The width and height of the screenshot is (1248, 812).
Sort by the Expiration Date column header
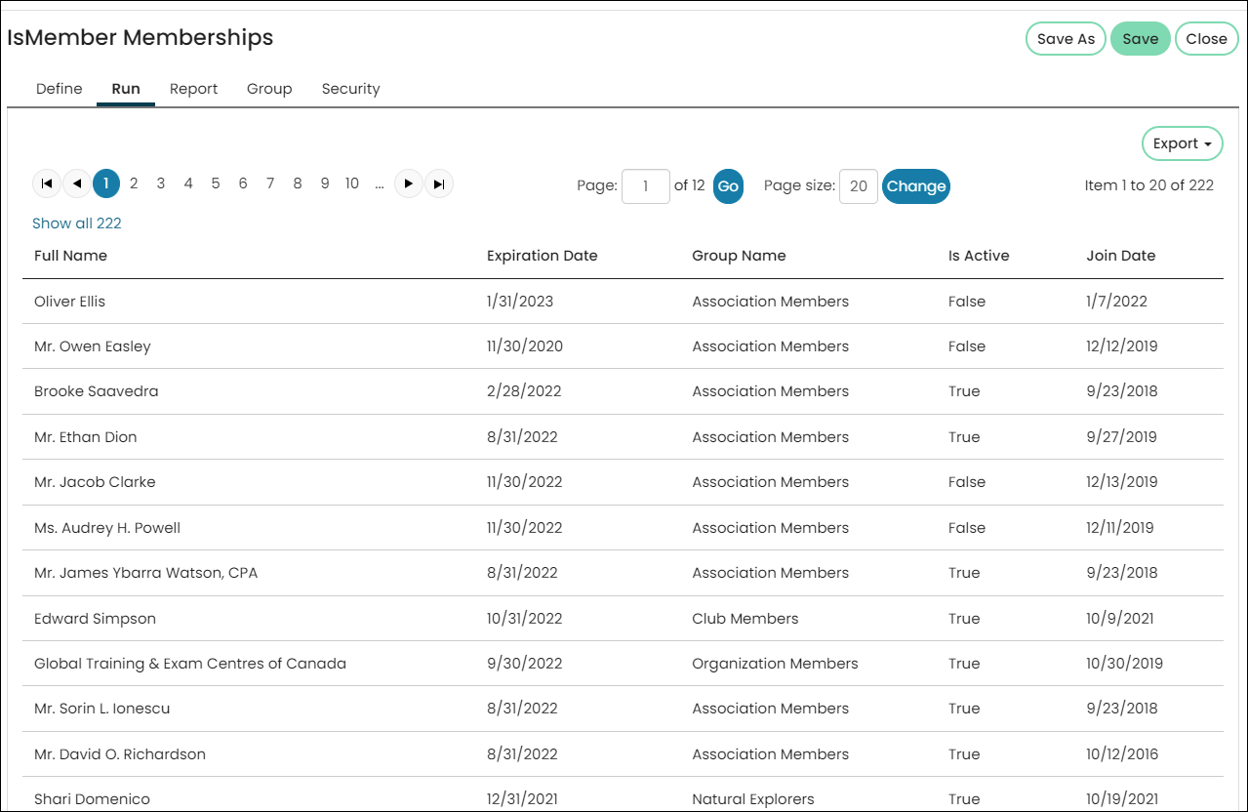[543, 256]
